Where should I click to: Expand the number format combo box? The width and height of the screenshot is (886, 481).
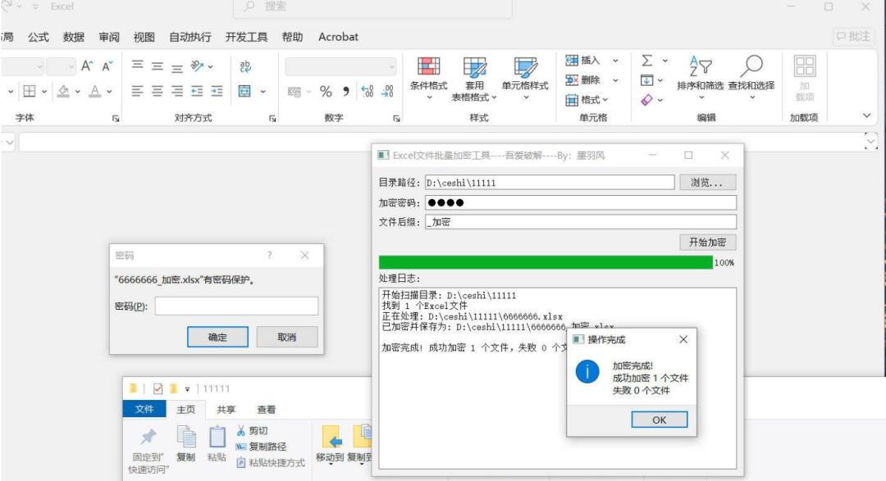pos(391,66)
